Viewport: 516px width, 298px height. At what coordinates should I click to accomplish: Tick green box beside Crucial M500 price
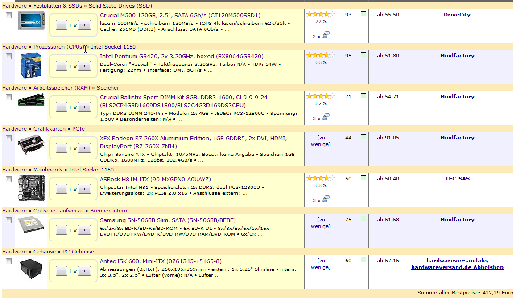pyautogui.click(x=363, y=14)
